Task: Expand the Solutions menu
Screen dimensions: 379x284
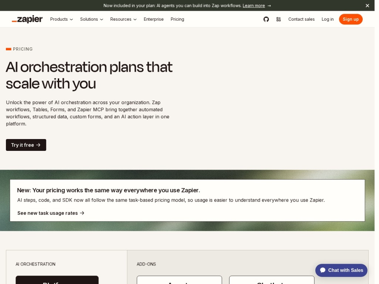Action: pos(93,19)
